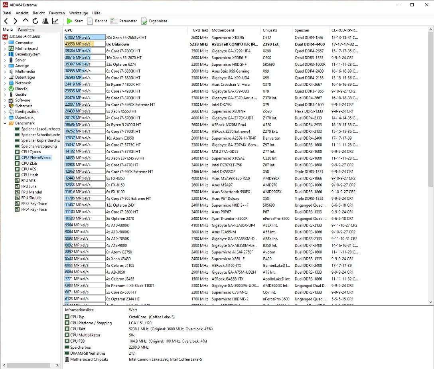Click the FPU Julia benchmark icon
This screenshot has width=434, height=369.
click(17, 186)
